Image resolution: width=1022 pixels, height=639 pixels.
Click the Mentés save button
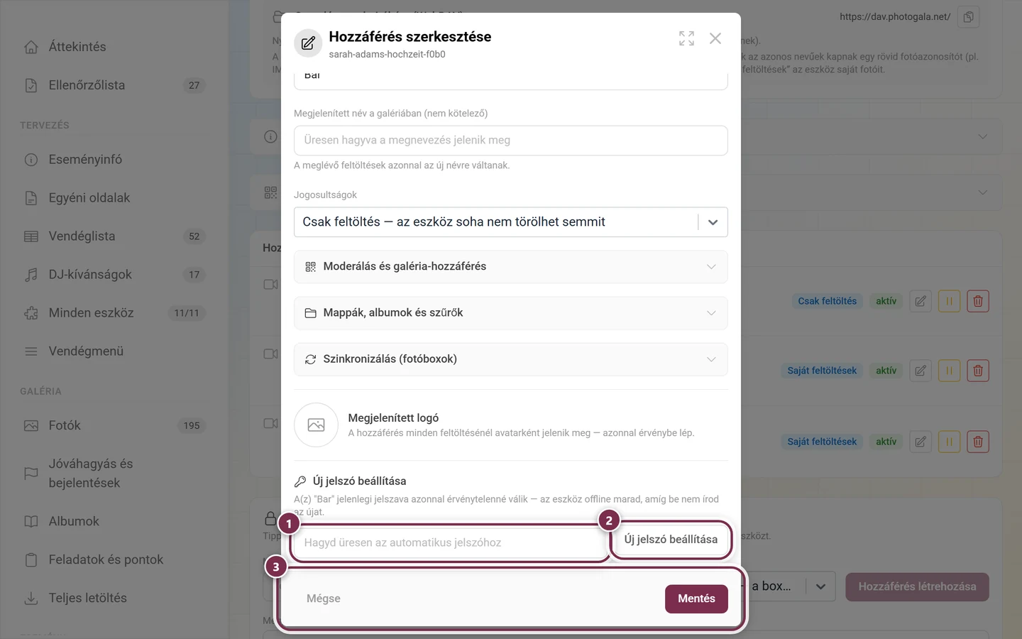click(696, 599)
